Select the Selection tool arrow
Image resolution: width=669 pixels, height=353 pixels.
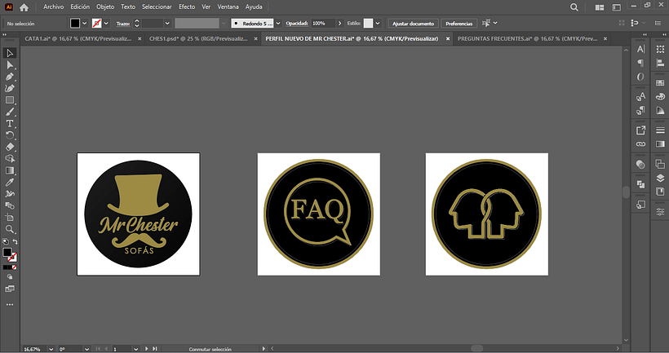tap(10, 53)
